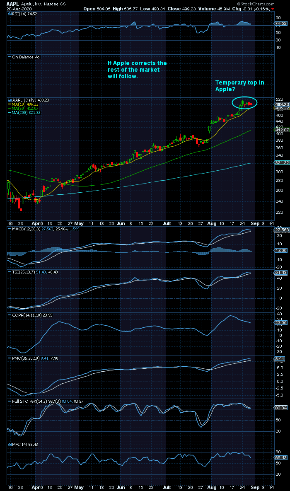Click the 65.43 MFI tag on right axis
This screenshot has width=290, height=491.
pyautogui.click(x=281, y=457)
